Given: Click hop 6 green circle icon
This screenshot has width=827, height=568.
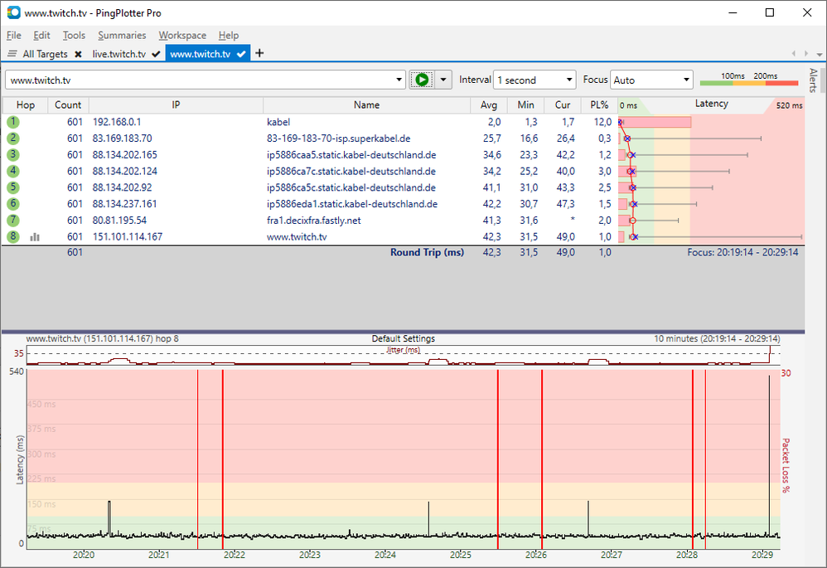Looking at the screenshot, I should [x=12, y=204].
